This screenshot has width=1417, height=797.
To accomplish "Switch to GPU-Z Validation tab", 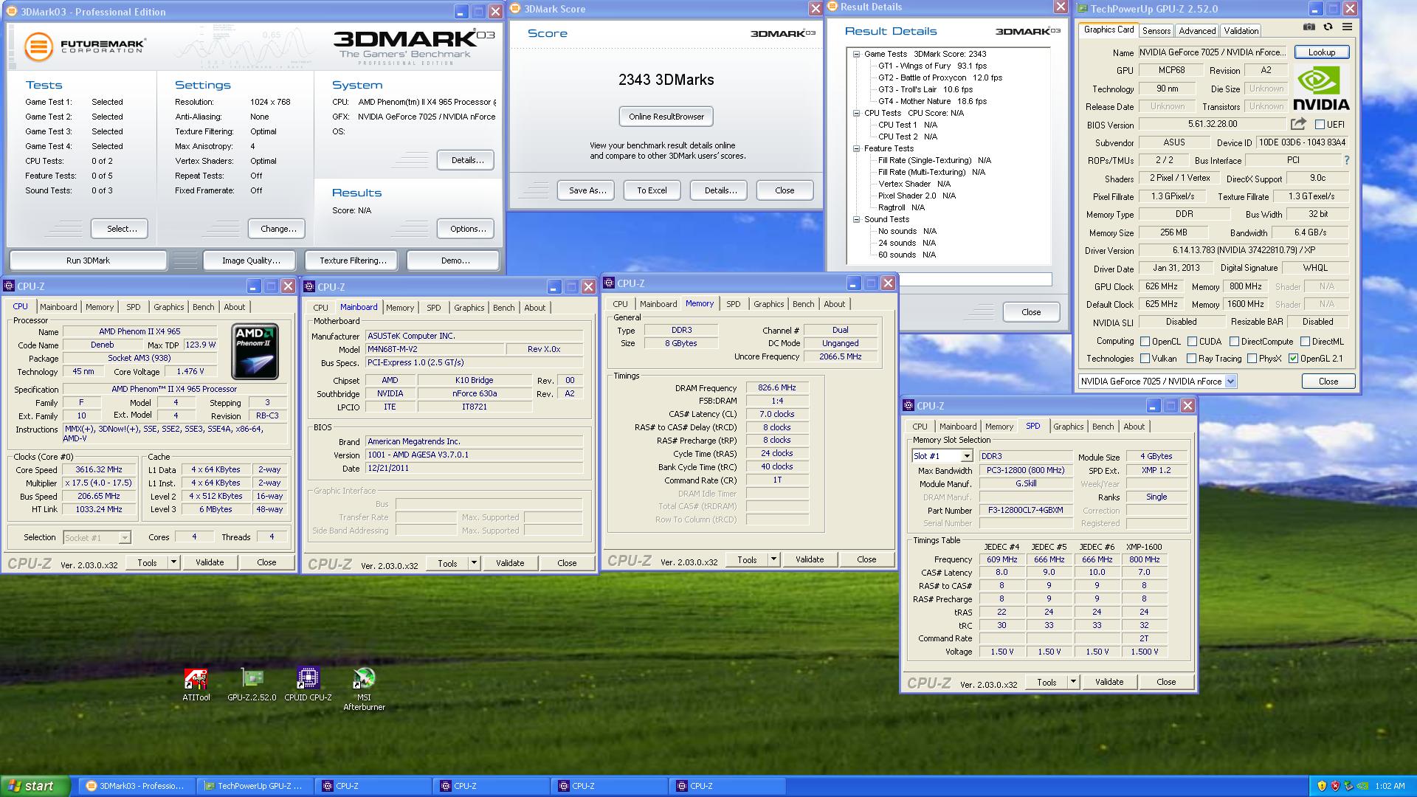I will (x=1241, y=31).
